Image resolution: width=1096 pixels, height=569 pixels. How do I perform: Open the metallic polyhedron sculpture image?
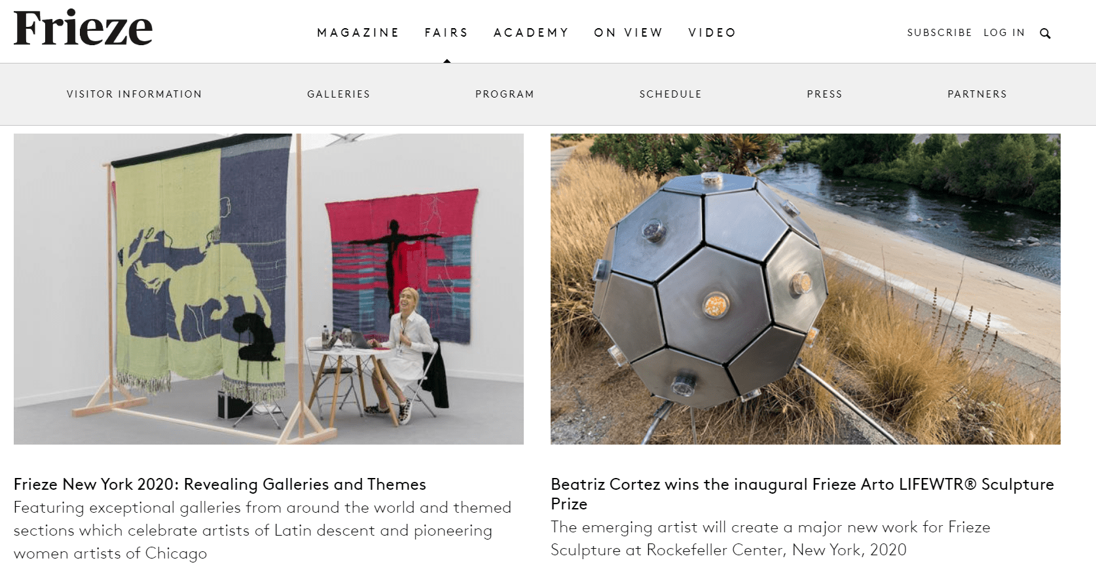[x=805, y=289]
